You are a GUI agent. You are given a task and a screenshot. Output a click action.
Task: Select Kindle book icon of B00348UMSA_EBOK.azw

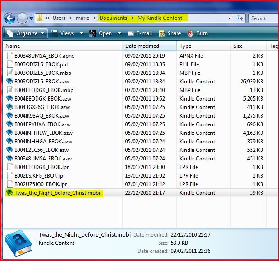(x=9, y=158)
